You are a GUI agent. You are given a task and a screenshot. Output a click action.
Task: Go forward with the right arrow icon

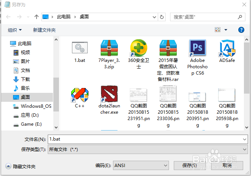[x=19, y=17]
